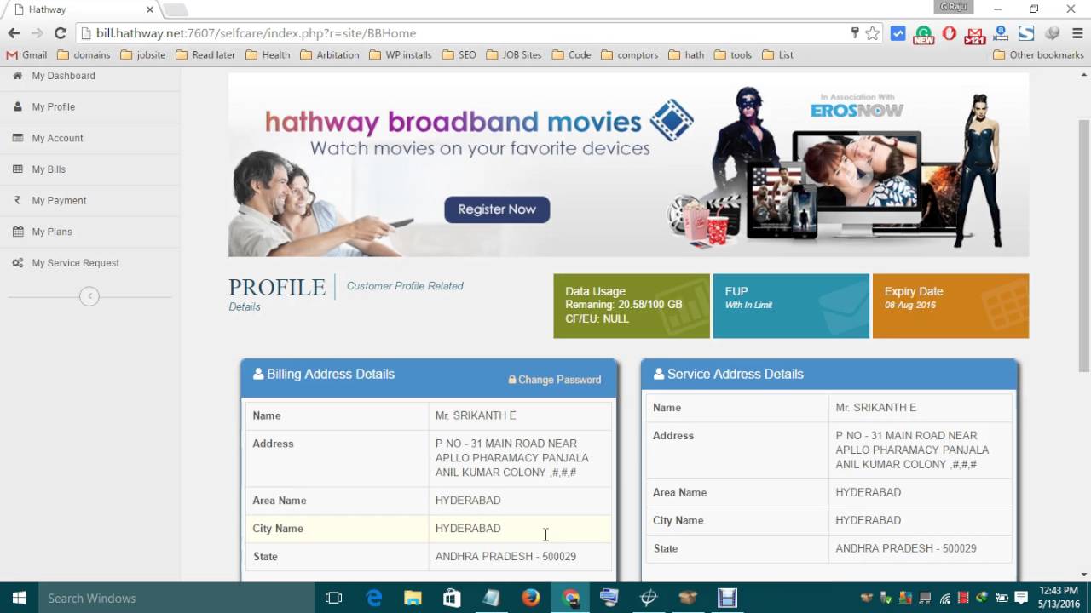1091x613 pixels.
Task: Open My Bills section
Action: [89, 169]
